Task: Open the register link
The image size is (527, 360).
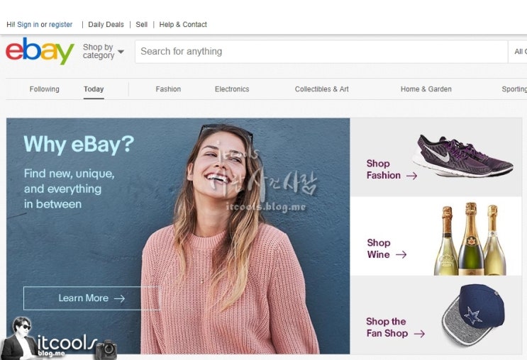Action: (x=60, y=25)
